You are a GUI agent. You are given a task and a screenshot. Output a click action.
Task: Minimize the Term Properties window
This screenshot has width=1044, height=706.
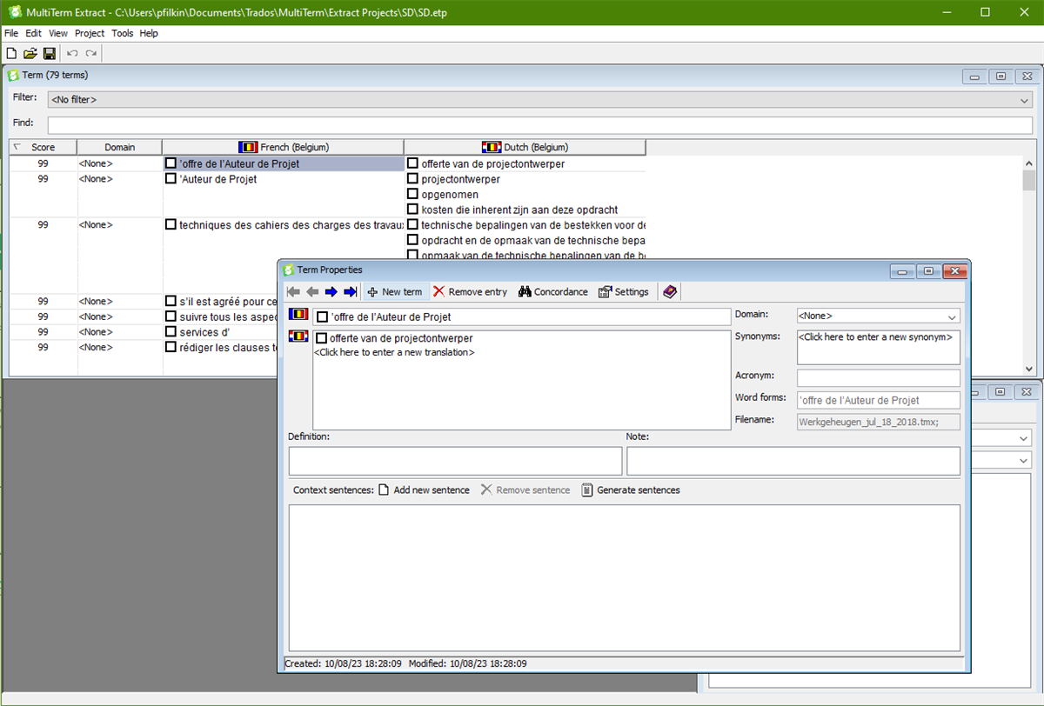tap(902, 270)
